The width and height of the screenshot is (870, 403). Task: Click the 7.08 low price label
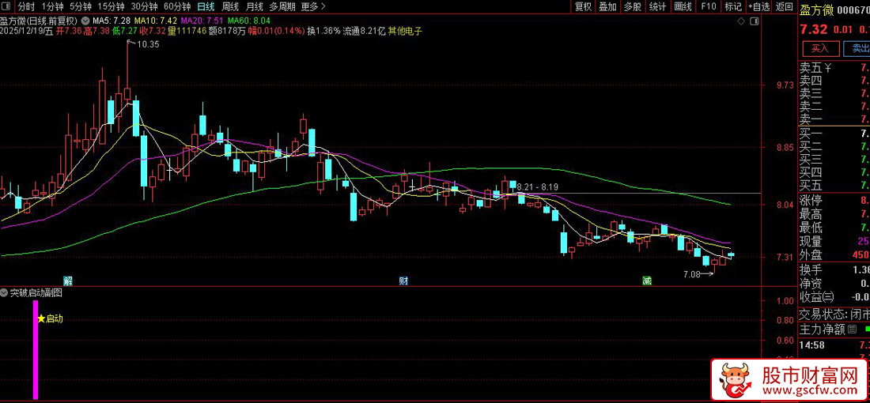click(691, 274)
